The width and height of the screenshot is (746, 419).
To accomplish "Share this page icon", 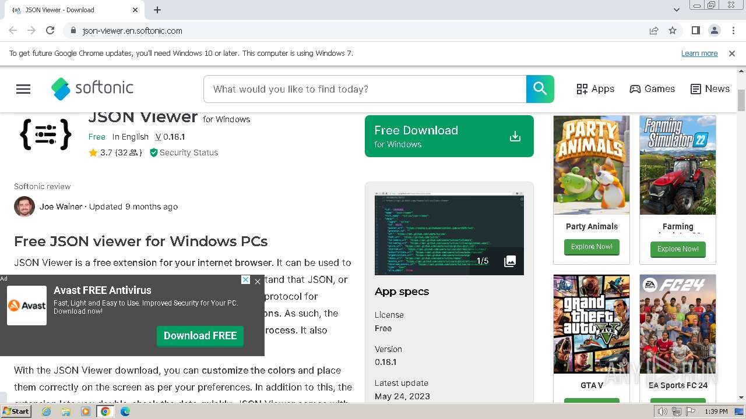I will 654,30.
